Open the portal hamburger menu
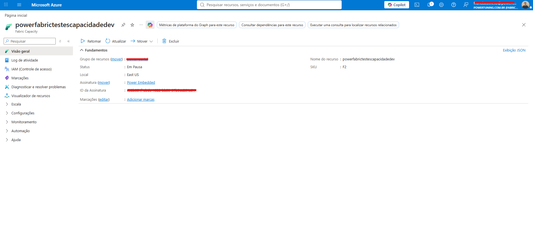Viewport: 533px width, 229px height. 19,5
